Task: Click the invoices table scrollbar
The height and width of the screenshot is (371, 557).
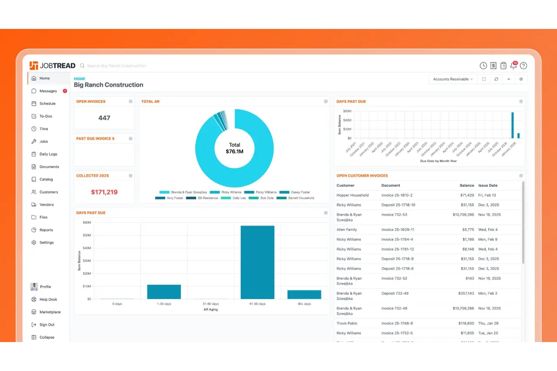Action: pyautogui.click(x=523, y=222)
